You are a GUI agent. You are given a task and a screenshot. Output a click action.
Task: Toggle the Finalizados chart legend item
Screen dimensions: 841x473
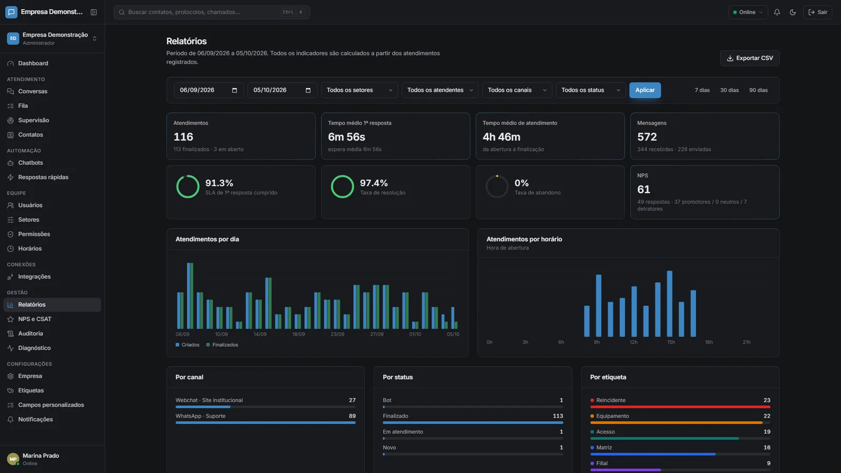pyautogui.click(x=222, y=345)
